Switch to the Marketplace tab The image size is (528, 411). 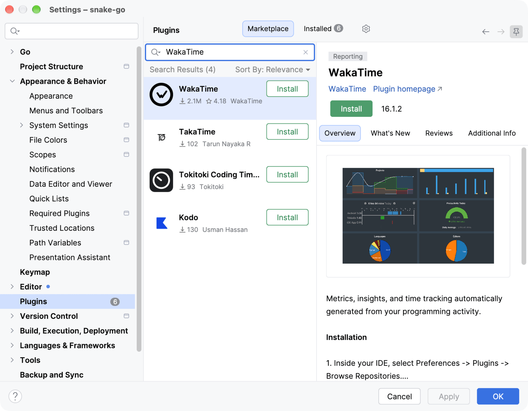[x=268, y=29]
